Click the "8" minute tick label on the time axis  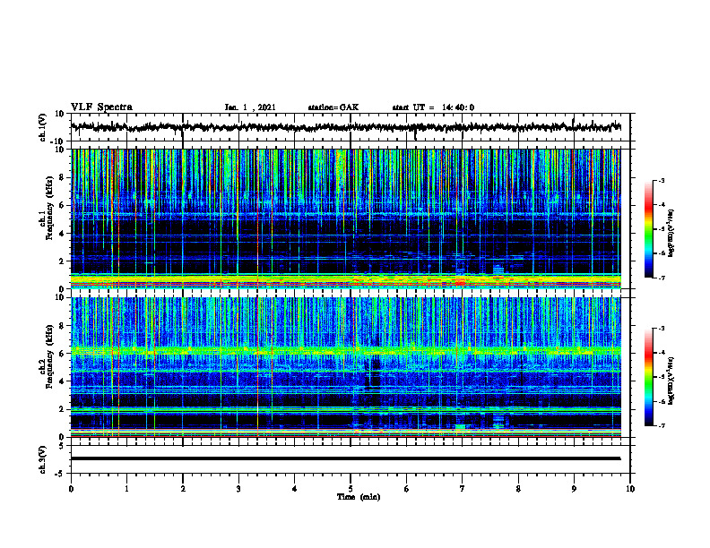click(518, 489)
